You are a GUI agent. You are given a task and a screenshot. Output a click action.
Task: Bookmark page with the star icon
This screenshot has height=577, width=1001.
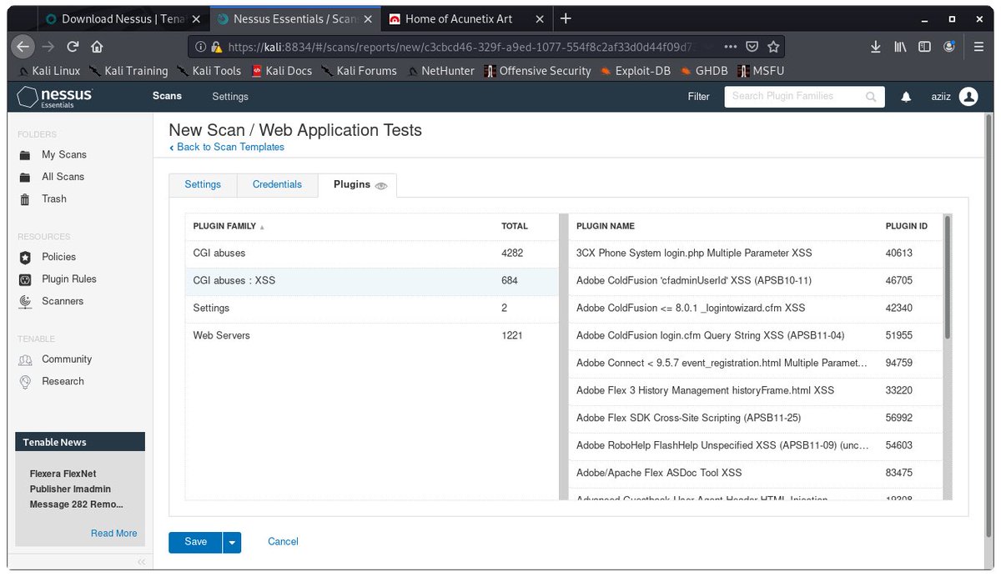773,47
